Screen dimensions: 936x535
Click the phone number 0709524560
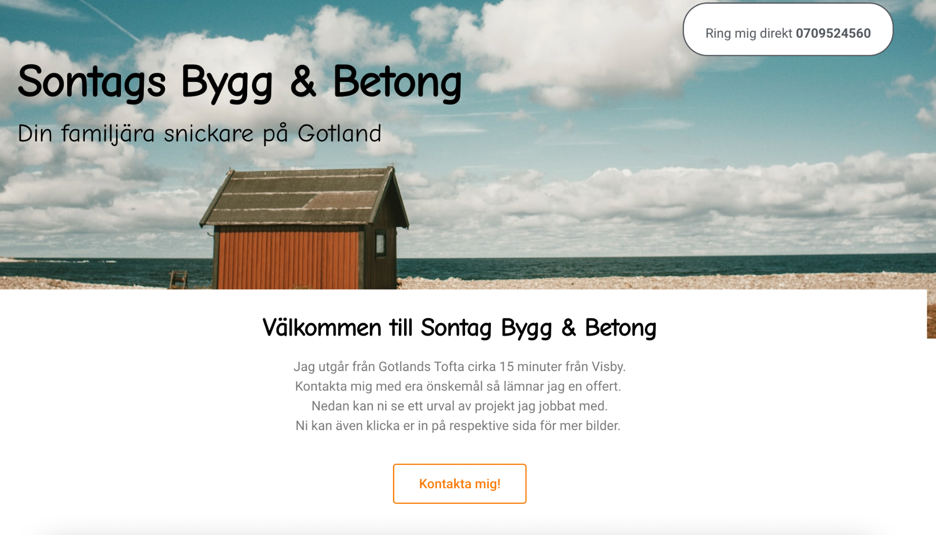coord(833,33)
